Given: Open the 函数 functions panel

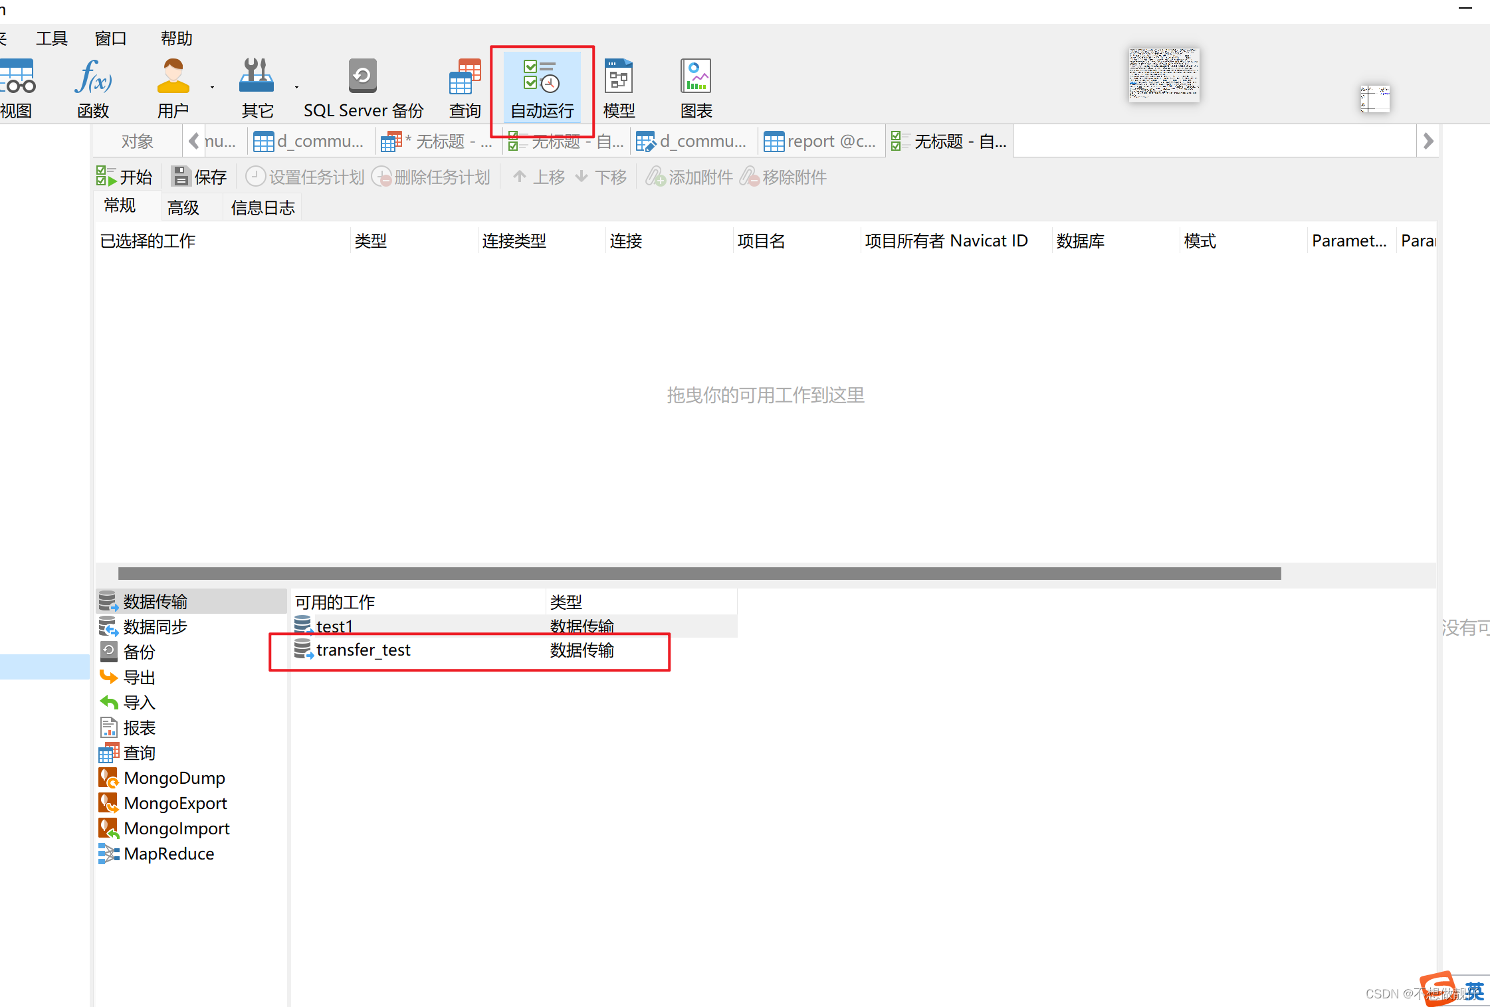Looking at the screenshot, I should click(92, 86).
